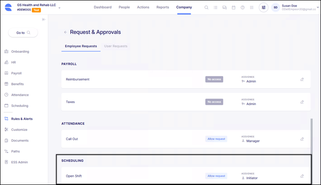The width and height of the screenshot is (321, 185).
Task: Select the Company tab
Action: click(184, 7)
